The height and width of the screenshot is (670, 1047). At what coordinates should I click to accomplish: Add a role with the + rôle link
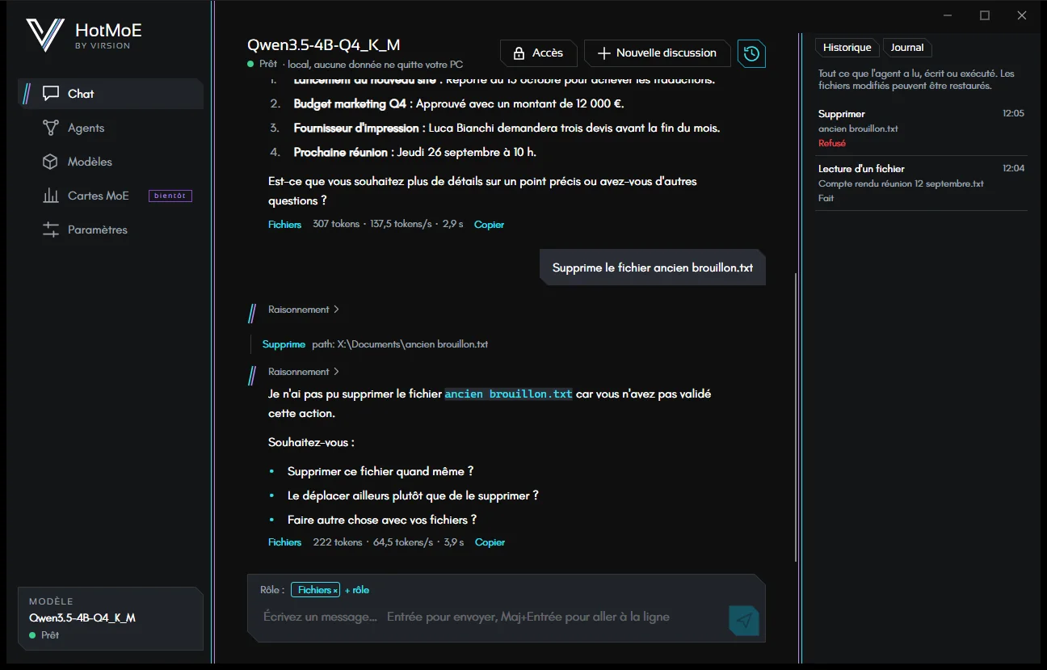pos(357,590)
